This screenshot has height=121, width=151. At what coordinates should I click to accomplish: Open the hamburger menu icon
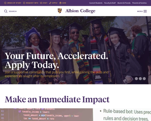pyautogui.click(x=145, y=11)
